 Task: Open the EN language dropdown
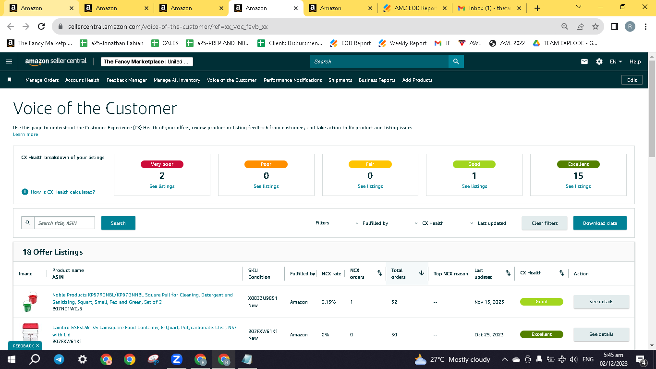(x=616, y=61)
